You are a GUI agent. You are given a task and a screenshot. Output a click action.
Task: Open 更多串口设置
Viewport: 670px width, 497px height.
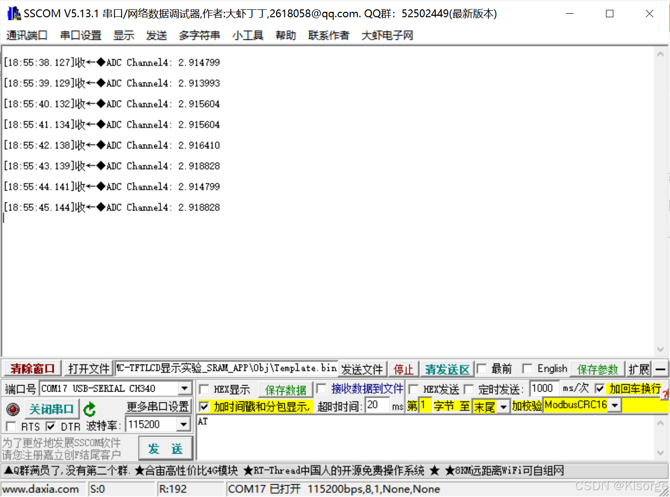click(158, 407)
